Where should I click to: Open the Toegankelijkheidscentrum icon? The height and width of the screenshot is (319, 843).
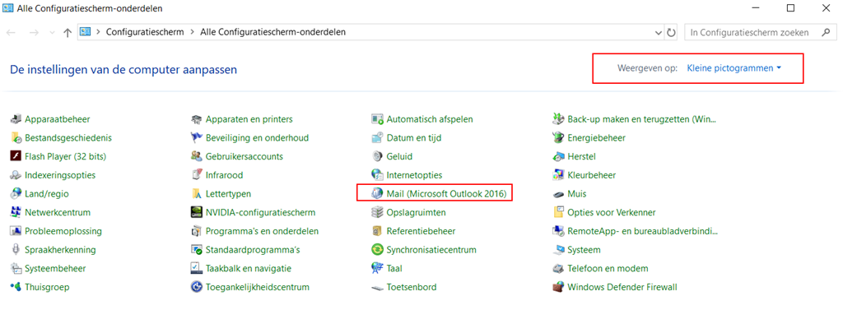pyautogui.click(x=196, y=287)
